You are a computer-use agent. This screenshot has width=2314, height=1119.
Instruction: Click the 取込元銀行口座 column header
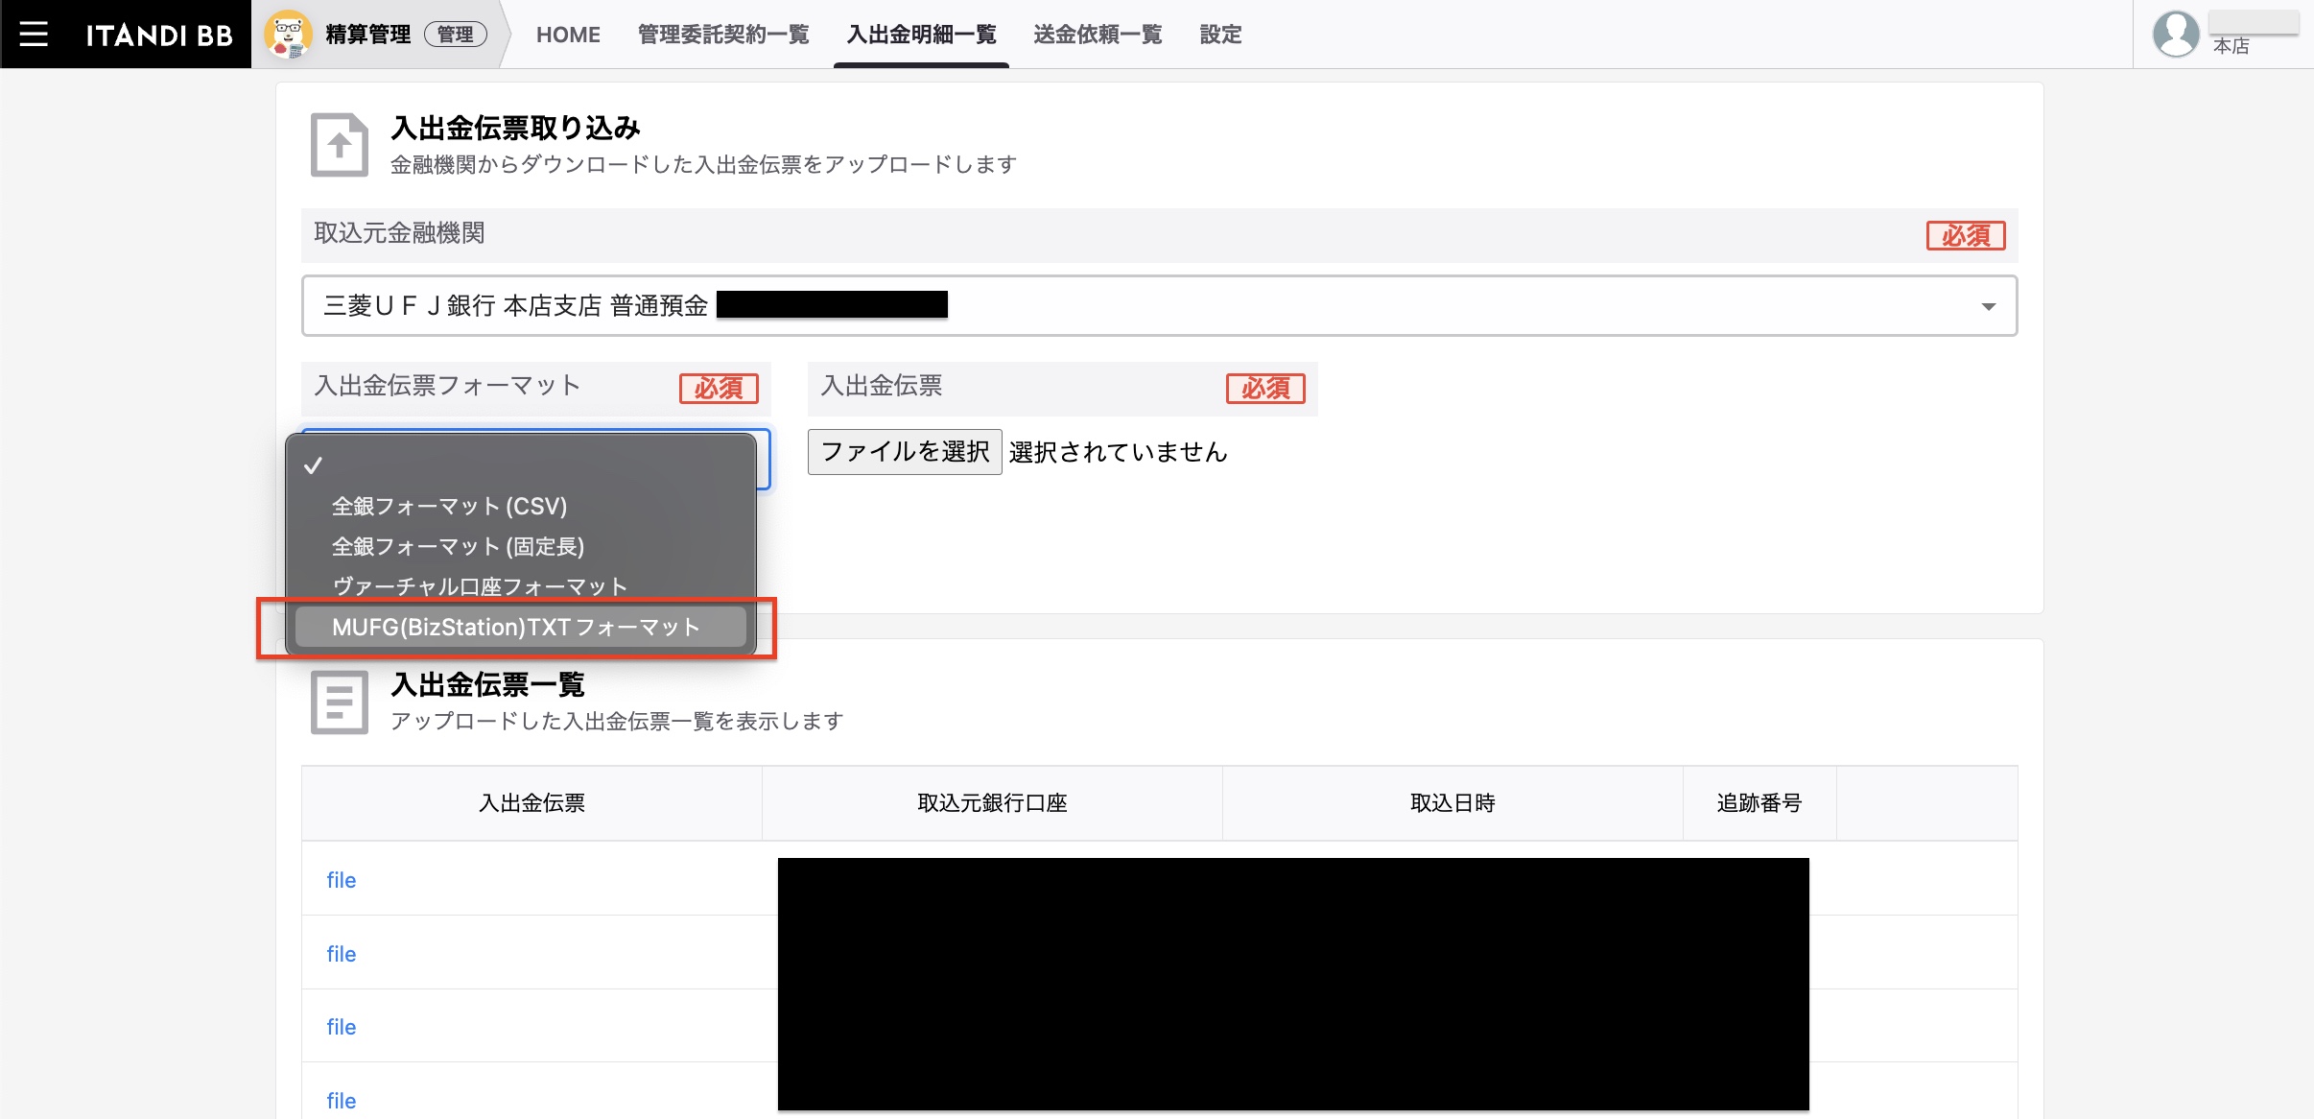tap(992, 803)
